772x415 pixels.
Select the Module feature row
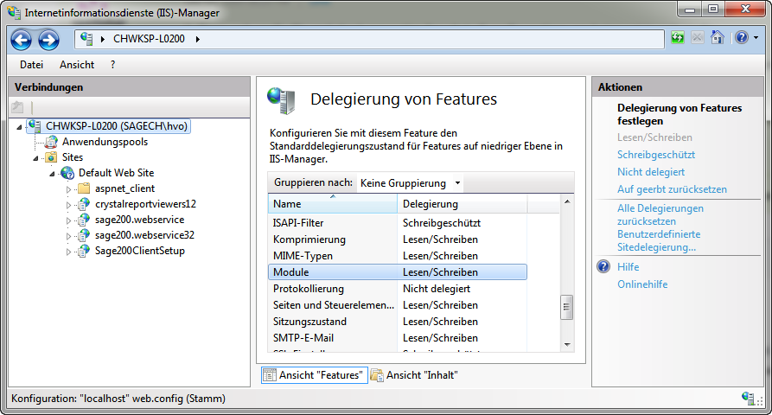[x=398, y=272]
